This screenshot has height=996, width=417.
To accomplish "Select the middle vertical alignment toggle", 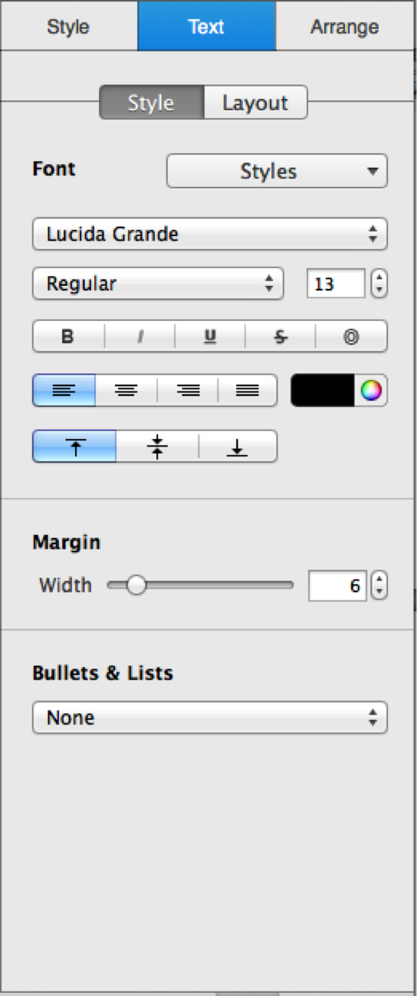I will click(x=158, y=446).
